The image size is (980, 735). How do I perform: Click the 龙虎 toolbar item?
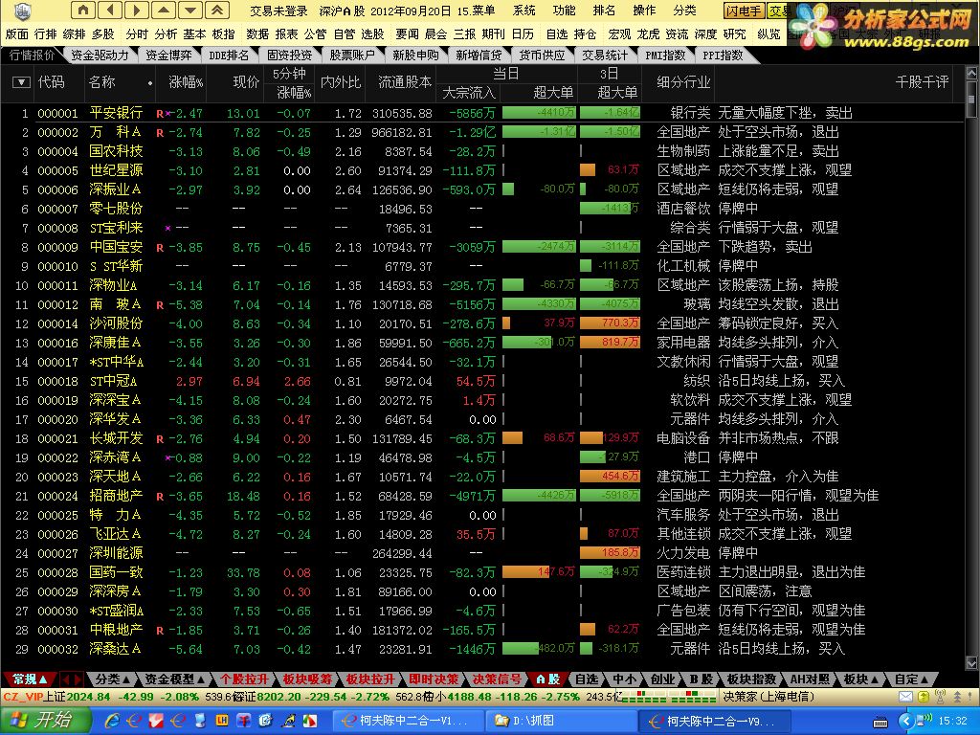[648, 33]
